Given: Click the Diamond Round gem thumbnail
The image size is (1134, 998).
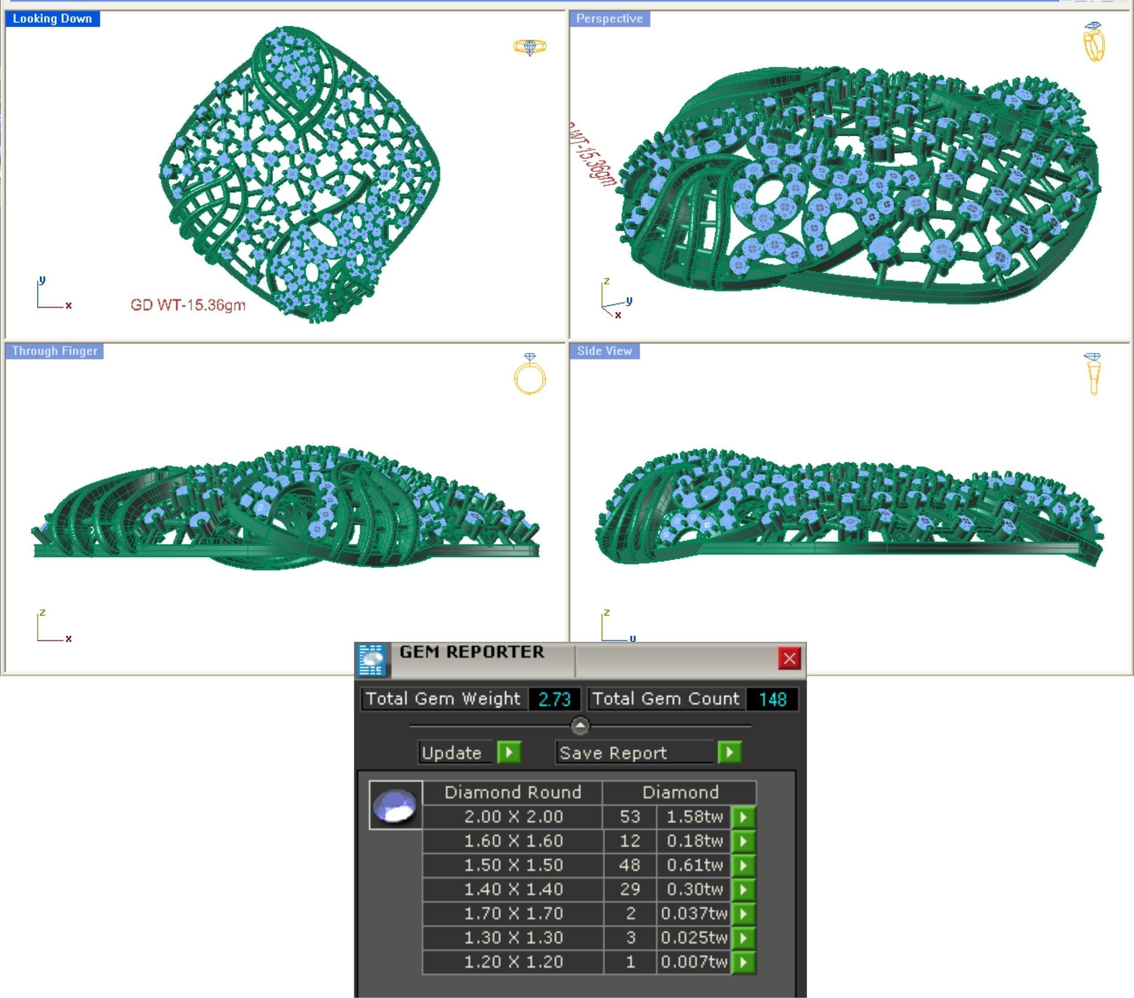Looking at the screenshot, I should tap(395, 805).
